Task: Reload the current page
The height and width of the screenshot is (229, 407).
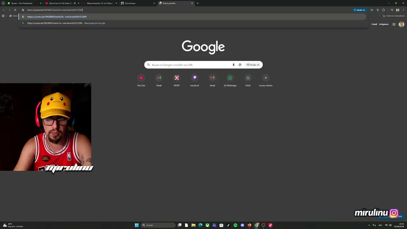Action: [15, 10]
